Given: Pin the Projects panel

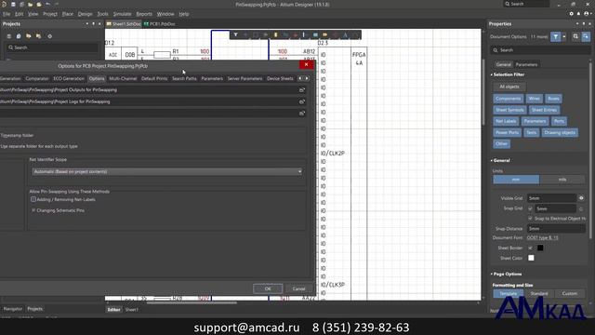Looking at the screenshot, I should (94, 24).
